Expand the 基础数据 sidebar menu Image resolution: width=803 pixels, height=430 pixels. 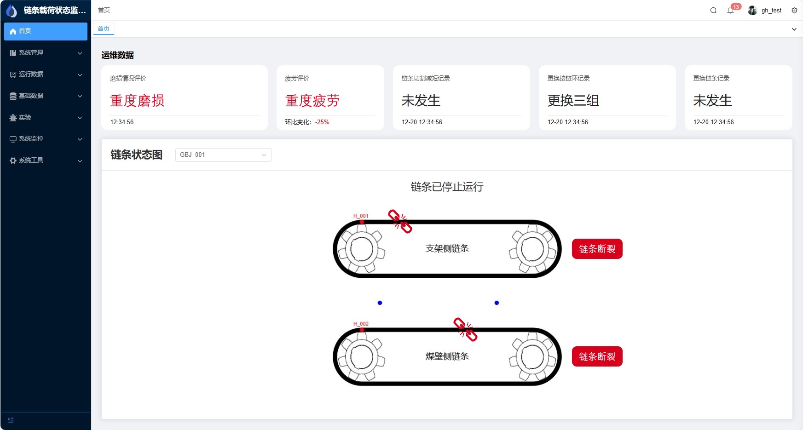46,96
